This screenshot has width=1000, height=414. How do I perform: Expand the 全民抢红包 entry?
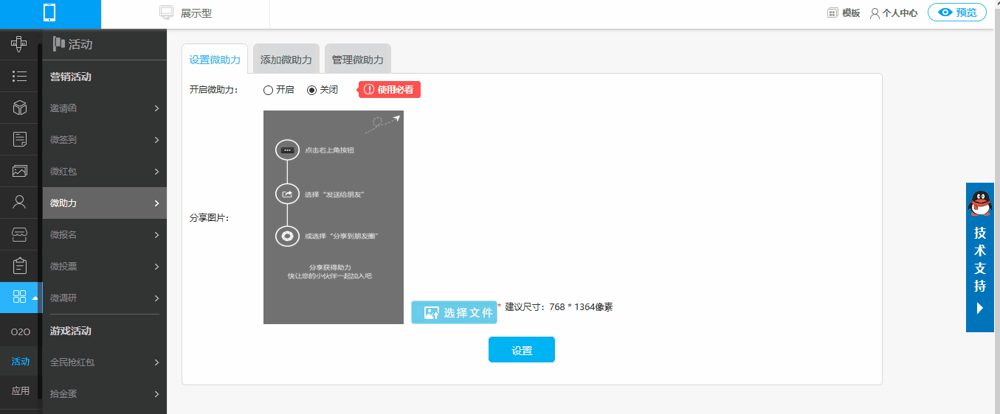104,362
